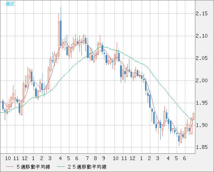
Task: Click the last red candlestick at chart's right end
Action: (193, 117)
